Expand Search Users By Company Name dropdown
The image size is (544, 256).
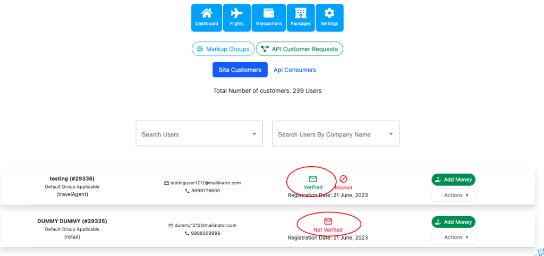(390, 134)
